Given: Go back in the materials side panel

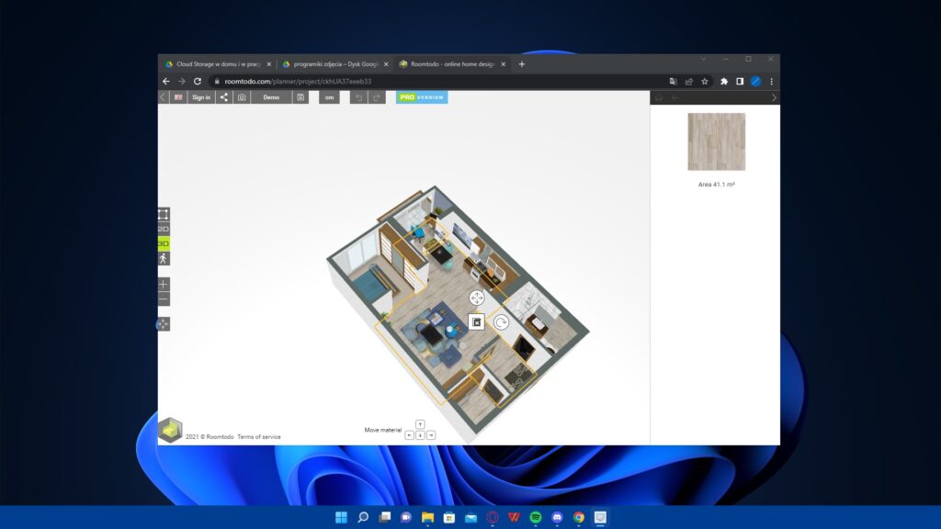Looking at the screenshot, I should [675, 97].
